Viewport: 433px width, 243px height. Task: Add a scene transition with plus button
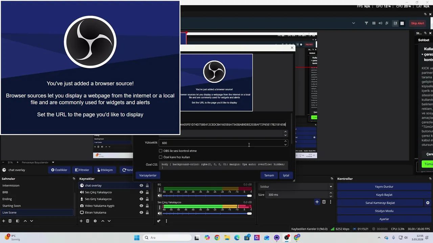317,202
